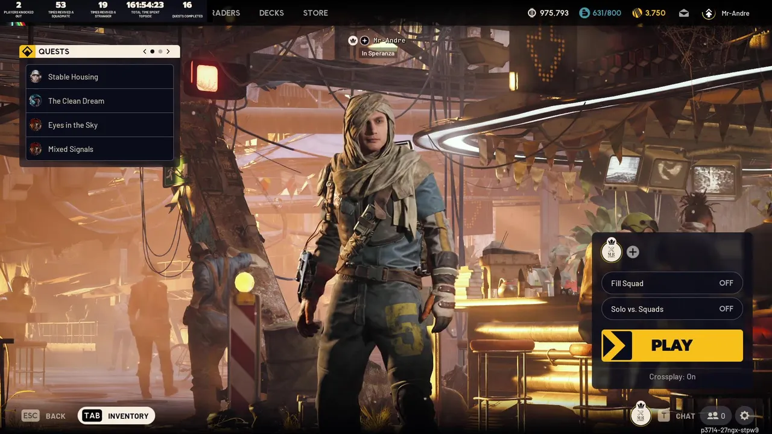This screenshot has width=772, height=434.
Task: Toggle Solo vs. Squads on
Action: [672, 309]
